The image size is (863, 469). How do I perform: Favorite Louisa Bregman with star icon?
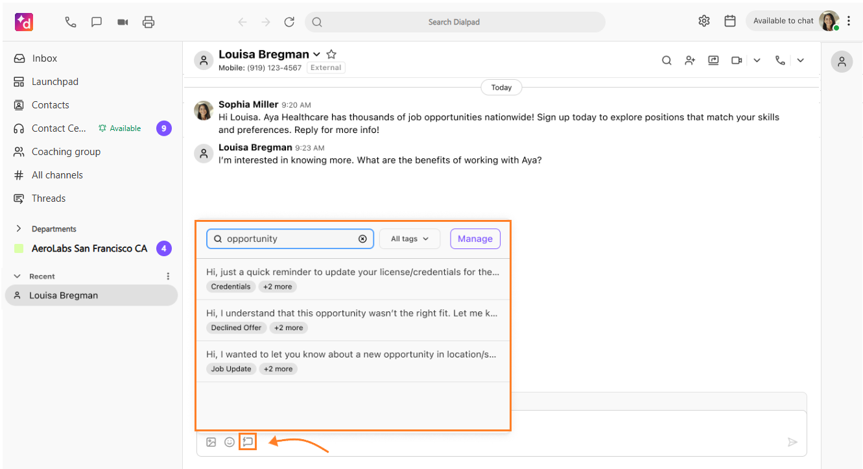click(331, 54)
